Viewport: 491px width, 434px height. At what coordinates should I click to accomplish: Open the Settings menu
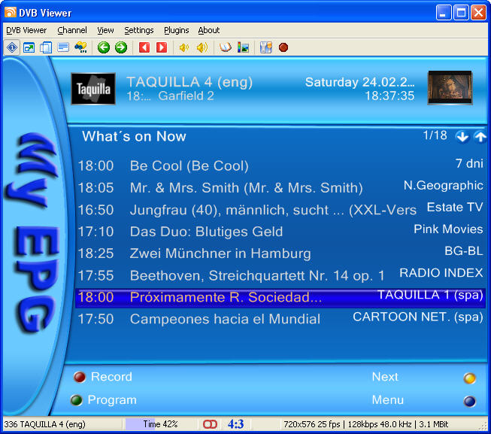(x=139, y=30)
